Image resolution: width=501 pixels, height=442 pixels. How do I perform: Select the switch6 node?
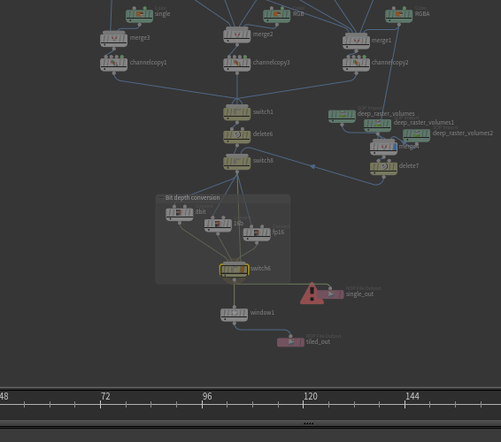(x=234, y=270)
